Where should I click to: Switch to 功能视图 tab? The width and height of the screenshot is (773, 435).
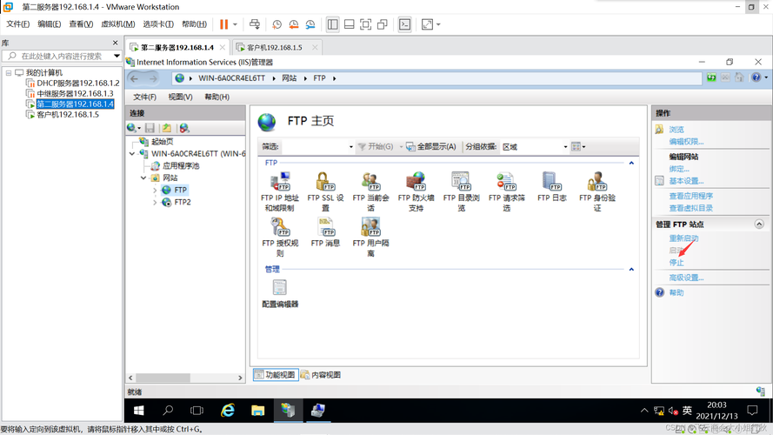tap(275, 375)
